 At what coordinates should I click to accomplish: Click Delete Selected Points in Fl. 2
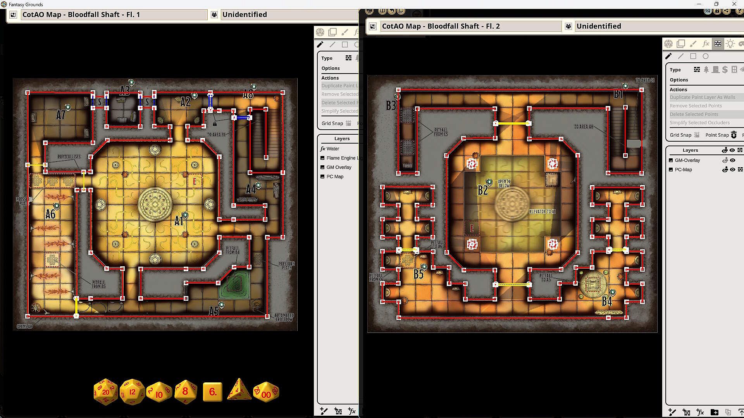[694, 114]
